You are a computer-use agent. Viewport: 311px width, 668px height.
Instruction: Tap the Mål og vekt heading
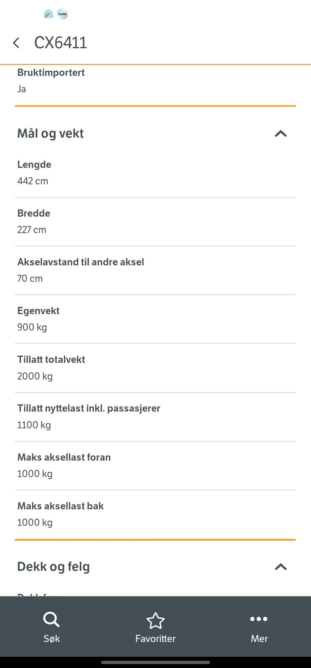(x=51, y=134)
